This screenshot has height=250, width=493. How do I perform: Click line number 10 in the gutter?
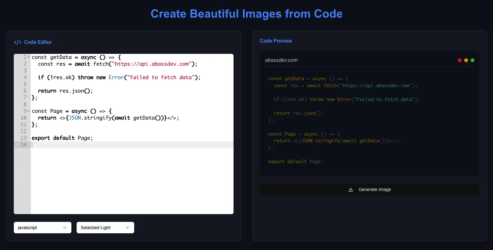click(23, 118)
